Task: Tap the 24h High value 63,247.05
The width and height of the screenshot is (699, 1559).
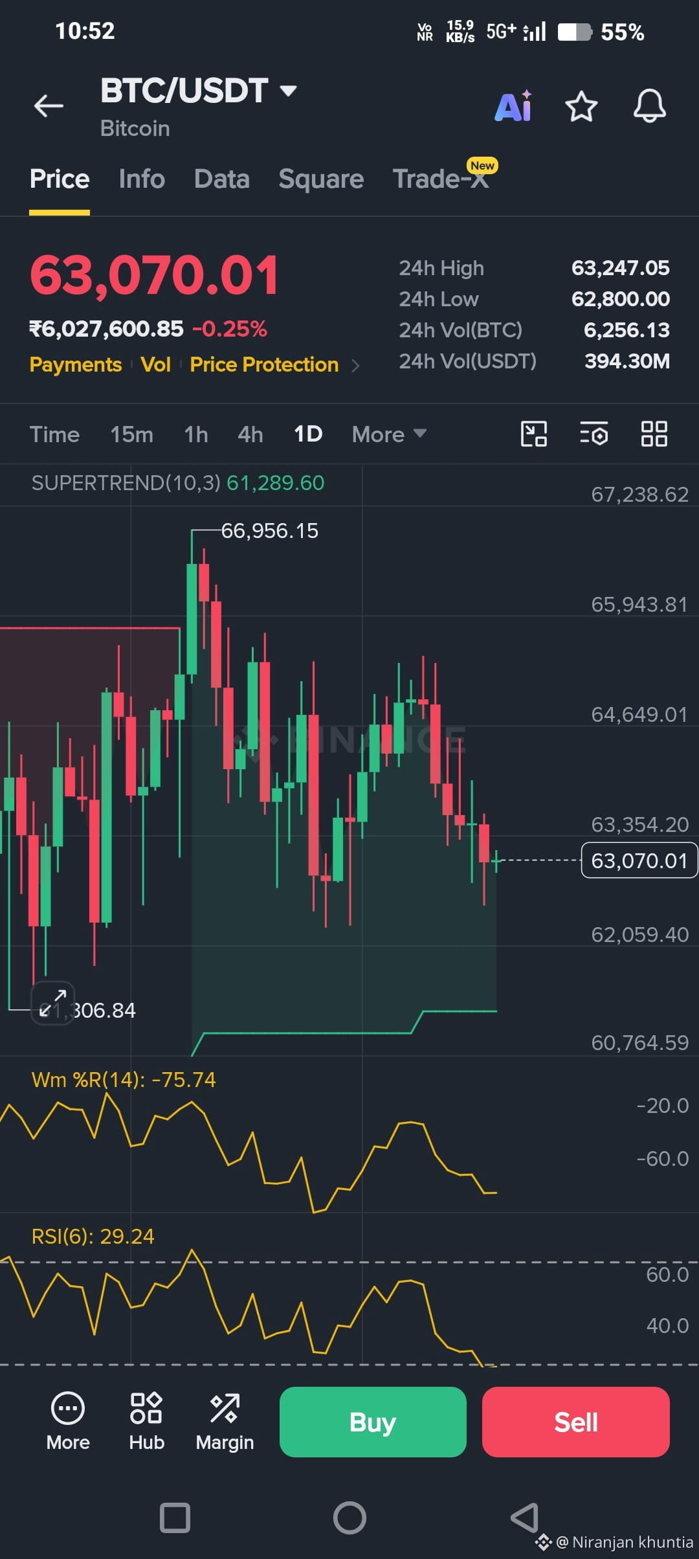Action: coord(621,268)
